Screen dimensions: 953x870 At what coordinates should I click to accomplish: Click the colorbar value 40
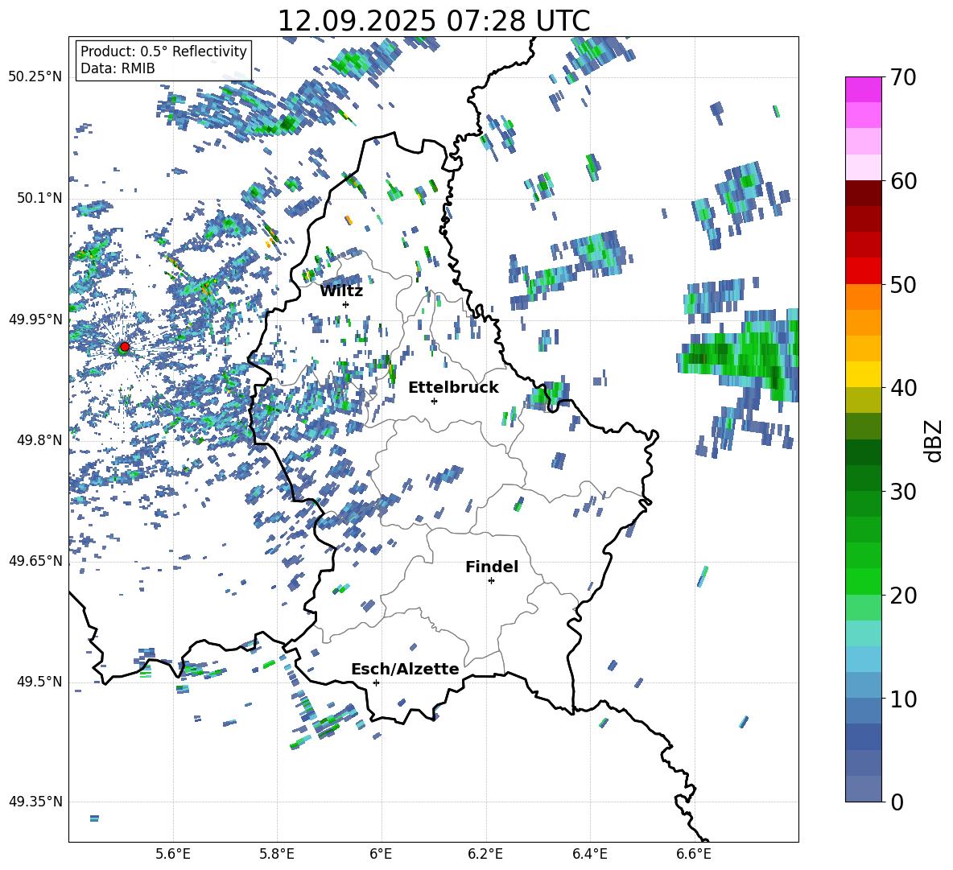(x=903, y=388)
